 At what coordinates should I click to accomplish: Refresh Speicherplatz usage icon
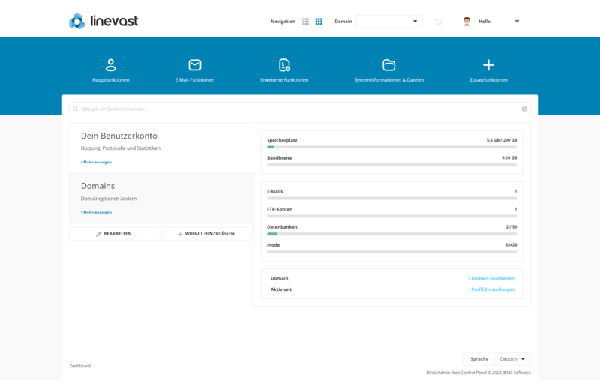(x=302, y=140)
